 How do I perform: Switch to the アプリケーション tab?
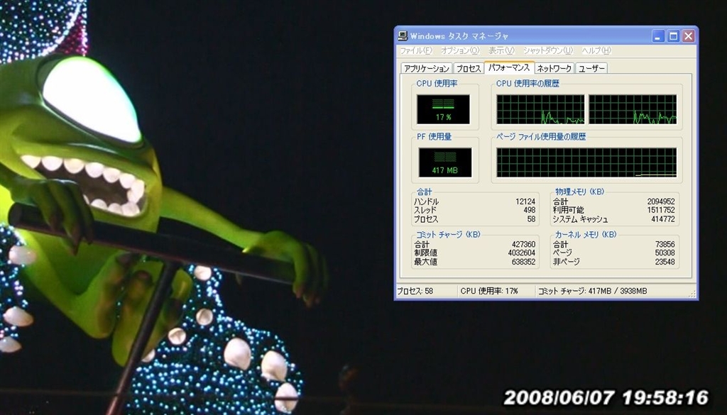427,69
